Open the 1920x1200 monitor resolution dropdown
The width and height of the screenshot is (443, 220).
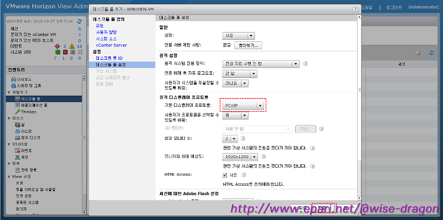(240, 156)
